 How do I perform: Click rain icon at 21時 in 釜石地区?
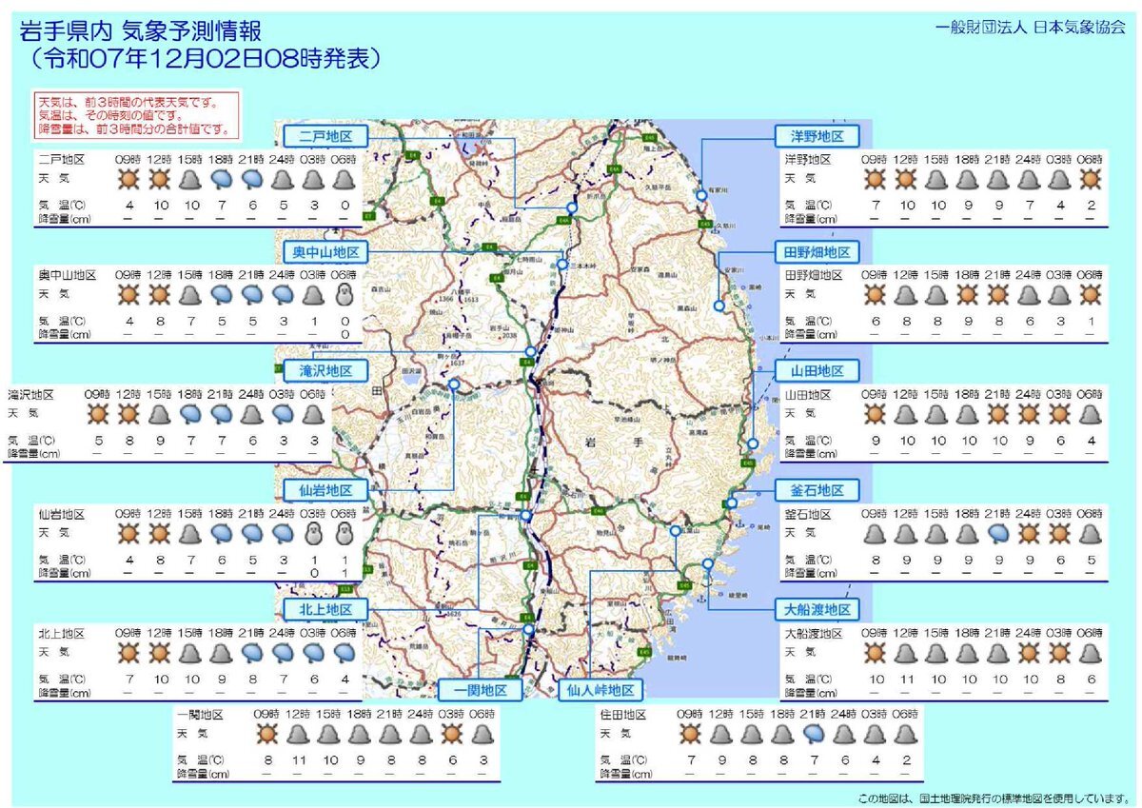point(998,533)
